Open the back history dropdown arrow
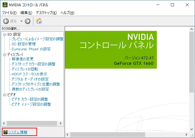The width and height of the screenshot is (195, 138). [21, 21]
